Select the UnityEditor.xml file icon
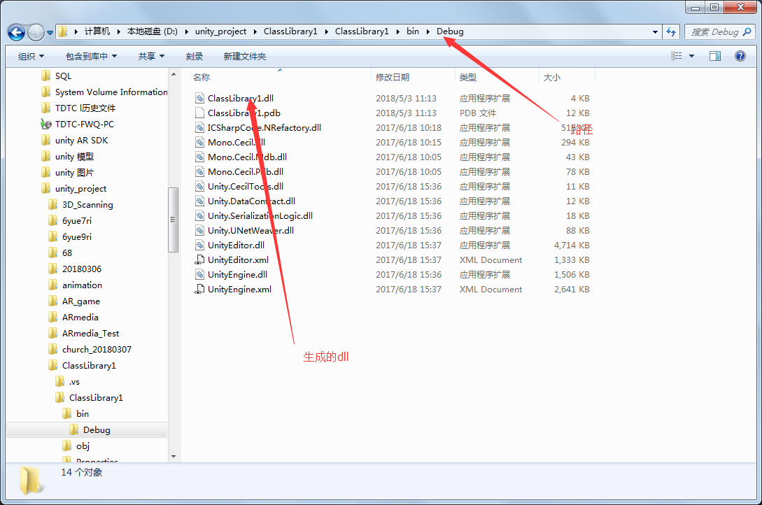Screen dimensions: 762x505 [199, 259]
